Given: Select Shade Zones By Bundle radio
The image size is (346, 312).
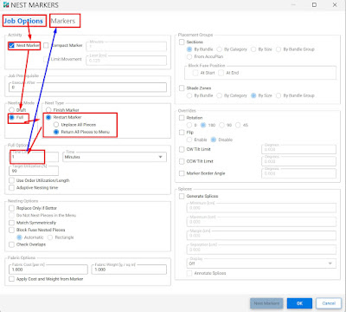Looking at the screenshot, I should point(189,95).
